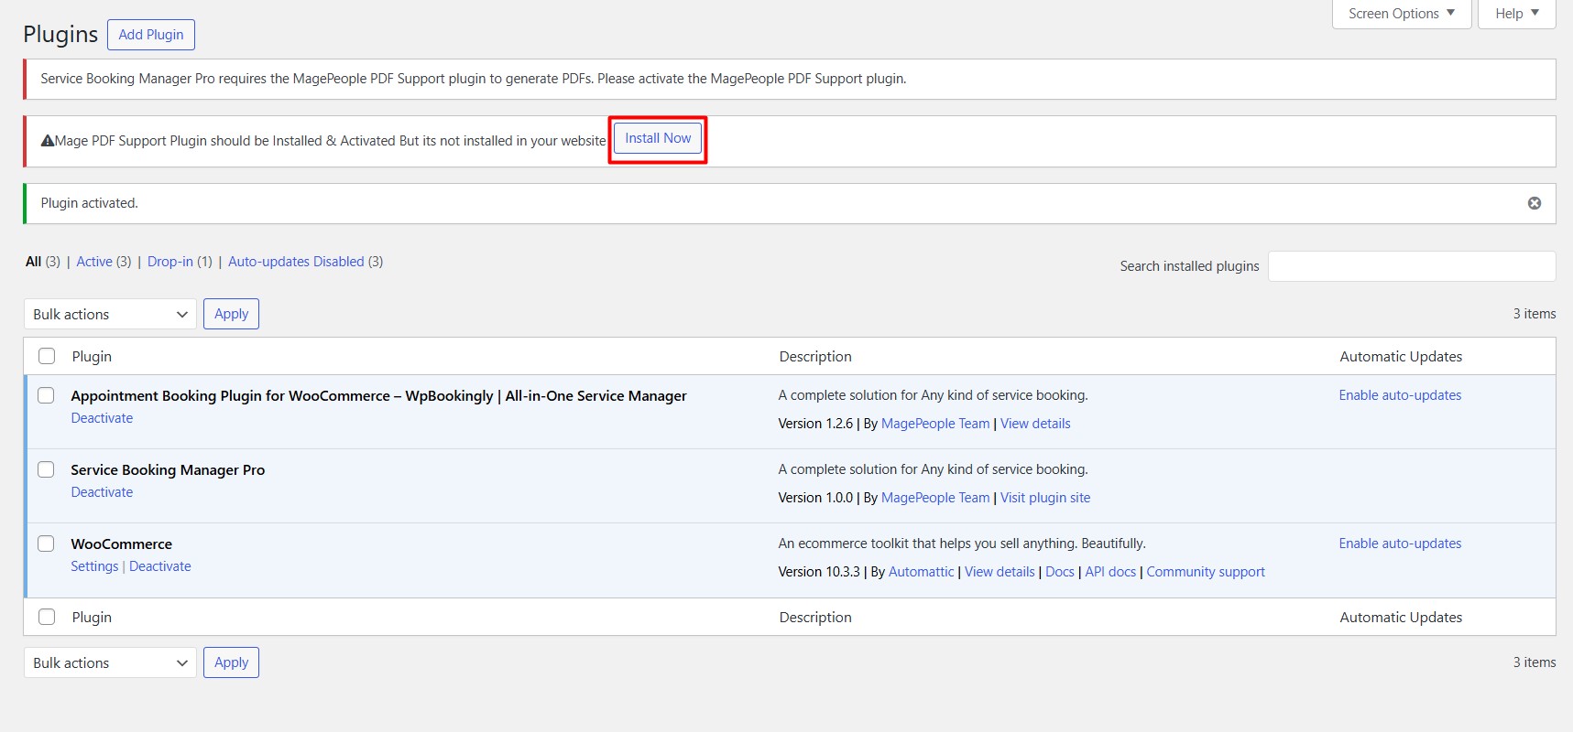Click in the Search installed plugins field
This screenshot has height=732, width=1573.
coord(1411,266)
